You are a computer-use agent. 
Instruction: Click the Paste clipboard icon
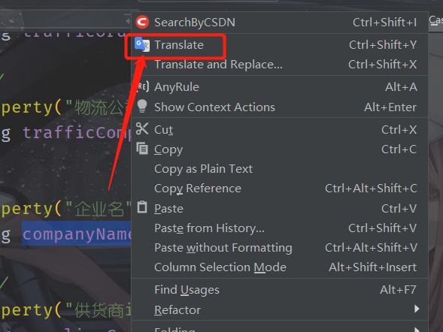tap(142, 207)
